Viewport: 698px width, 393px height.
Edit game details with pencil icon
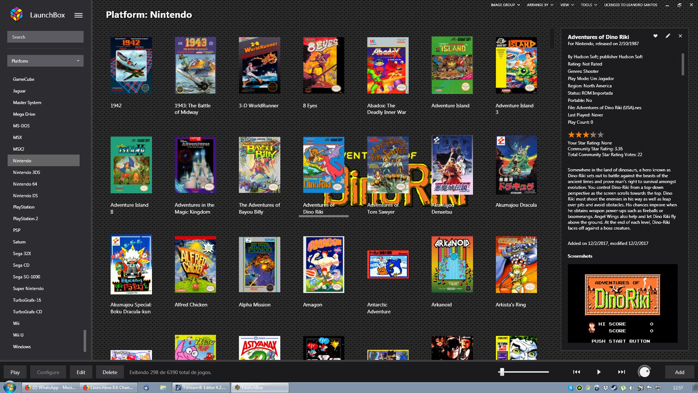tap(668, 36)
